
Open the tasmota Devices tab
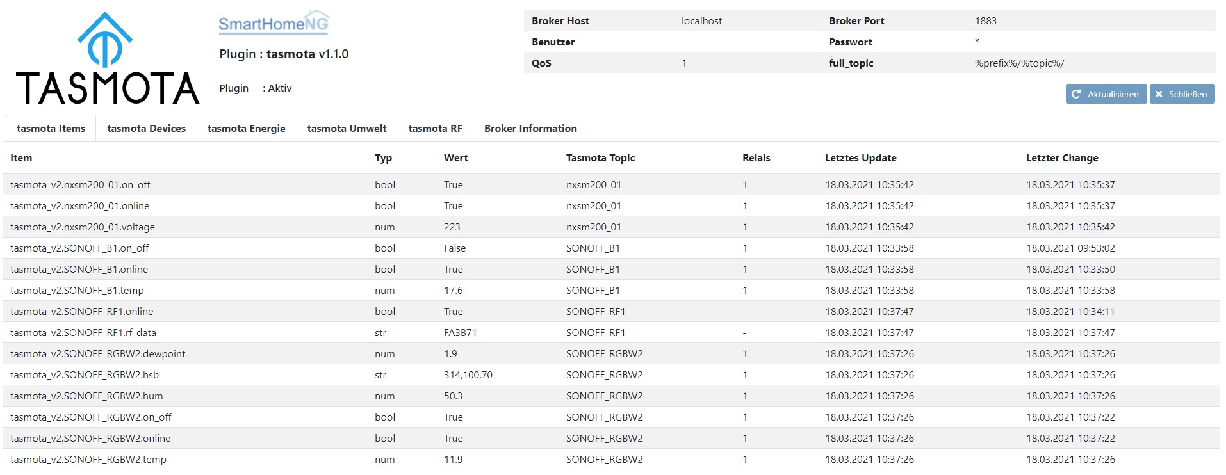(x=147, y=129)
